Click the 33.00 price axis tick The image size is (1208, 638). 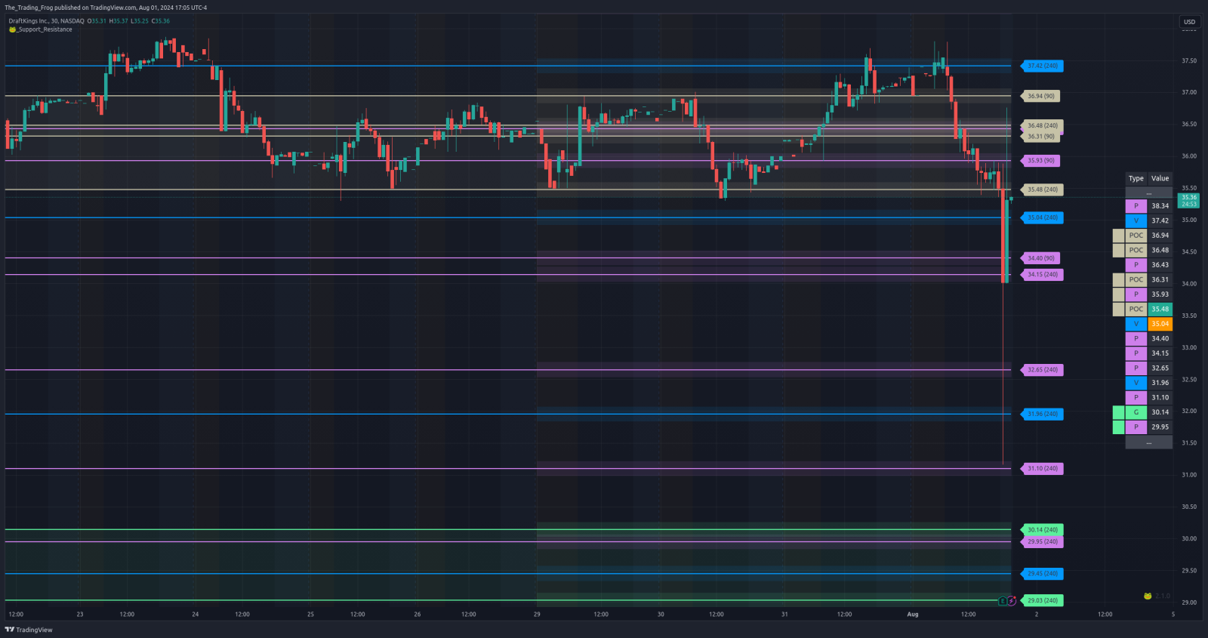(1189, 348)
